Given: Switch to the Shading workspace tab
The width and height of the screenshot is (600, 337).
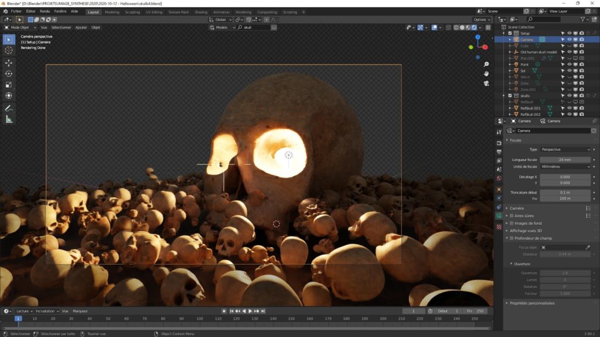Looking at the screenshot, I should tap(201, 12).
